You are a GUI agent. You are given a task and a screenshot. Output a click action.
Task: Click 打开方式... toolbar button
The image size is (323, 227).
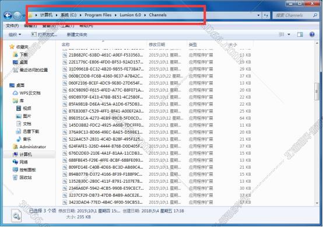[44, 34]
